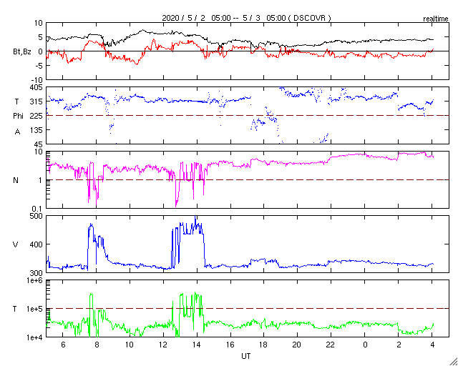458x366 pixels.
Task: Click the '225' tick on the Phi axis
Action: (36, 116)
